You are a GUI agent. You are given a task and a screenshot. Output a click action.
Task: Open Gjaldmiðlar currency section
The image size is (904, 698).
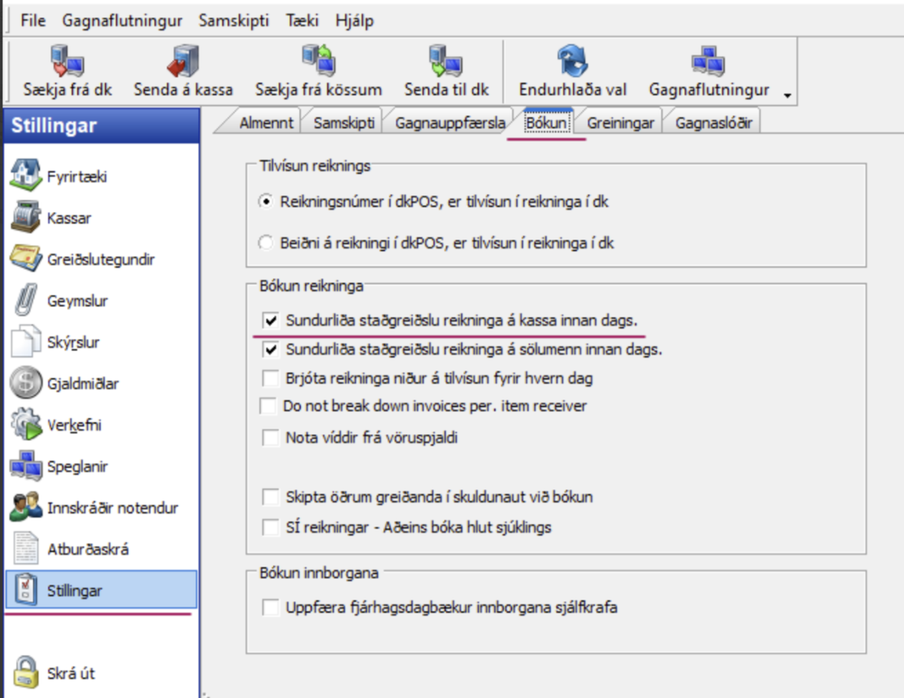pos(27,384)
